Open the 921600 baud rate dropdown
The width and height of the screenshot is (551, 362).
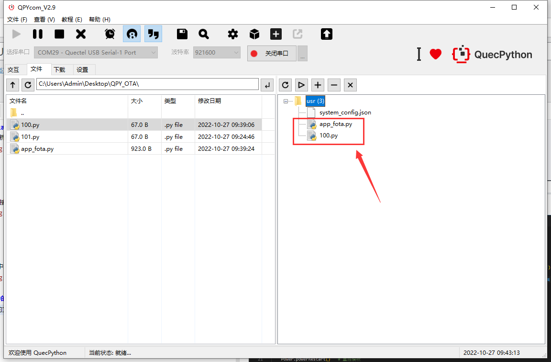click(x=217, y=53)
